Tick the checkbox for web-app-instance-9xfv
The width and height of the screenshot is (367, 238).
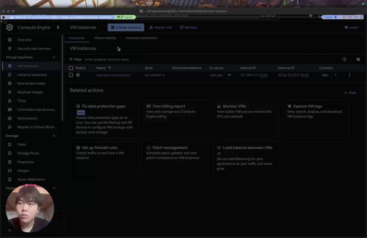(71, 75)
